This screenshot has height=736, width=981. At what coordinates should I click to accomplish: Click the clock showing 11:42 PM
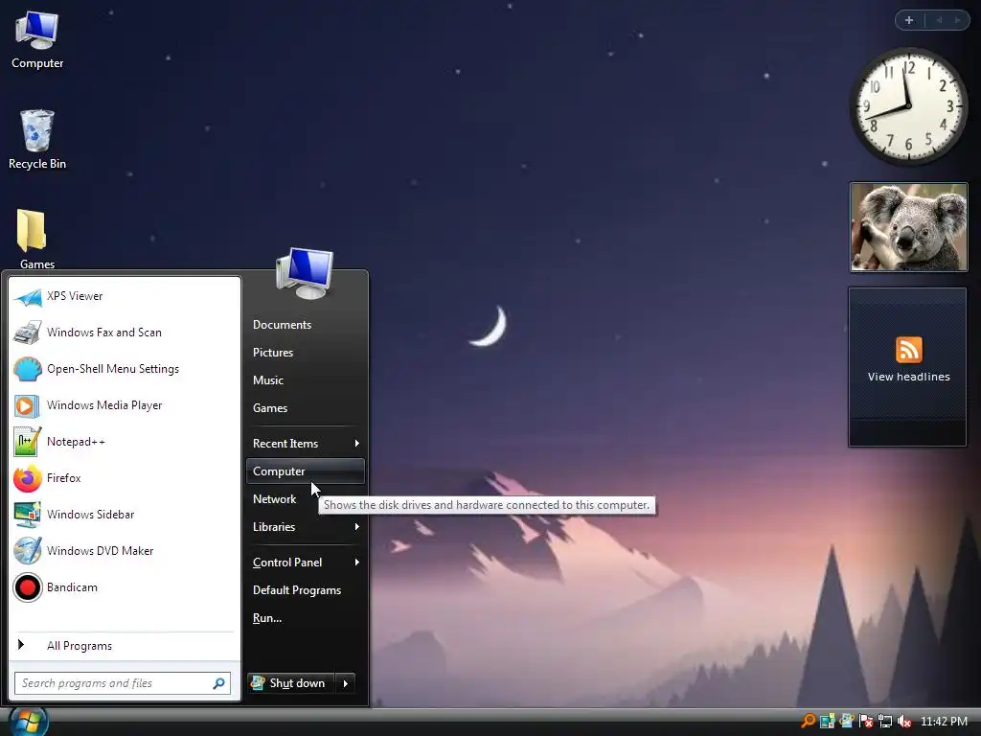tap(944, 721)
